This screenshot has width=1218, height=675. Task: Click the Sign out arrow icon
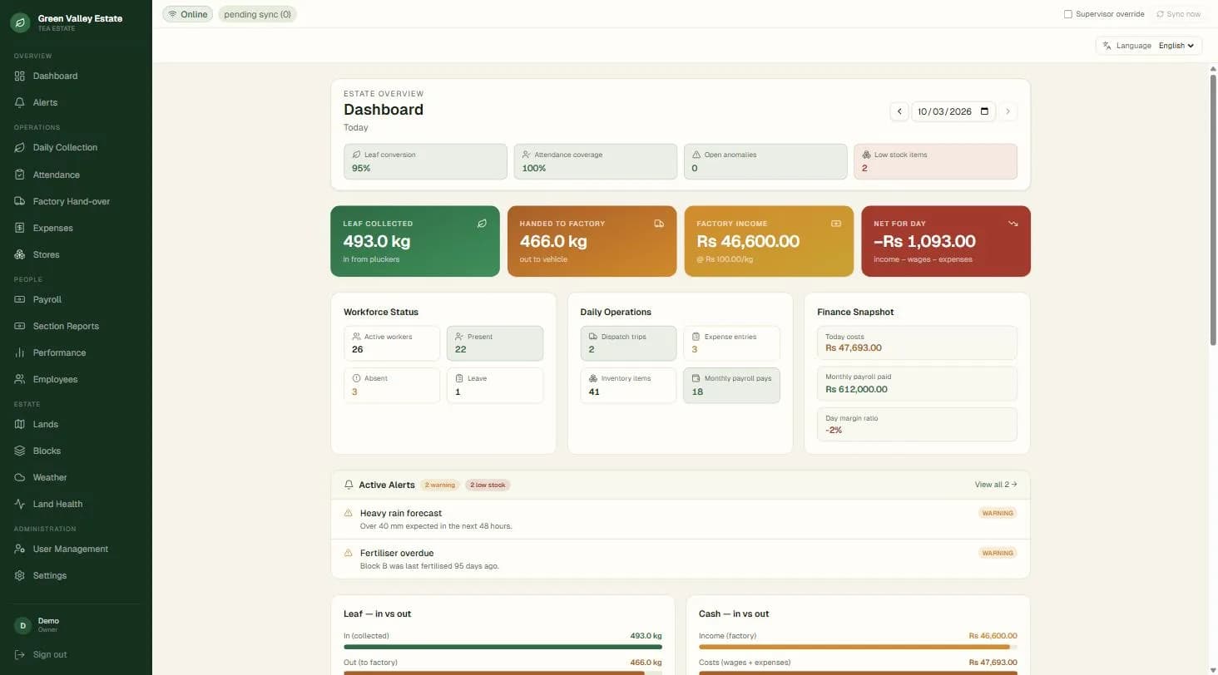(20, 654)
